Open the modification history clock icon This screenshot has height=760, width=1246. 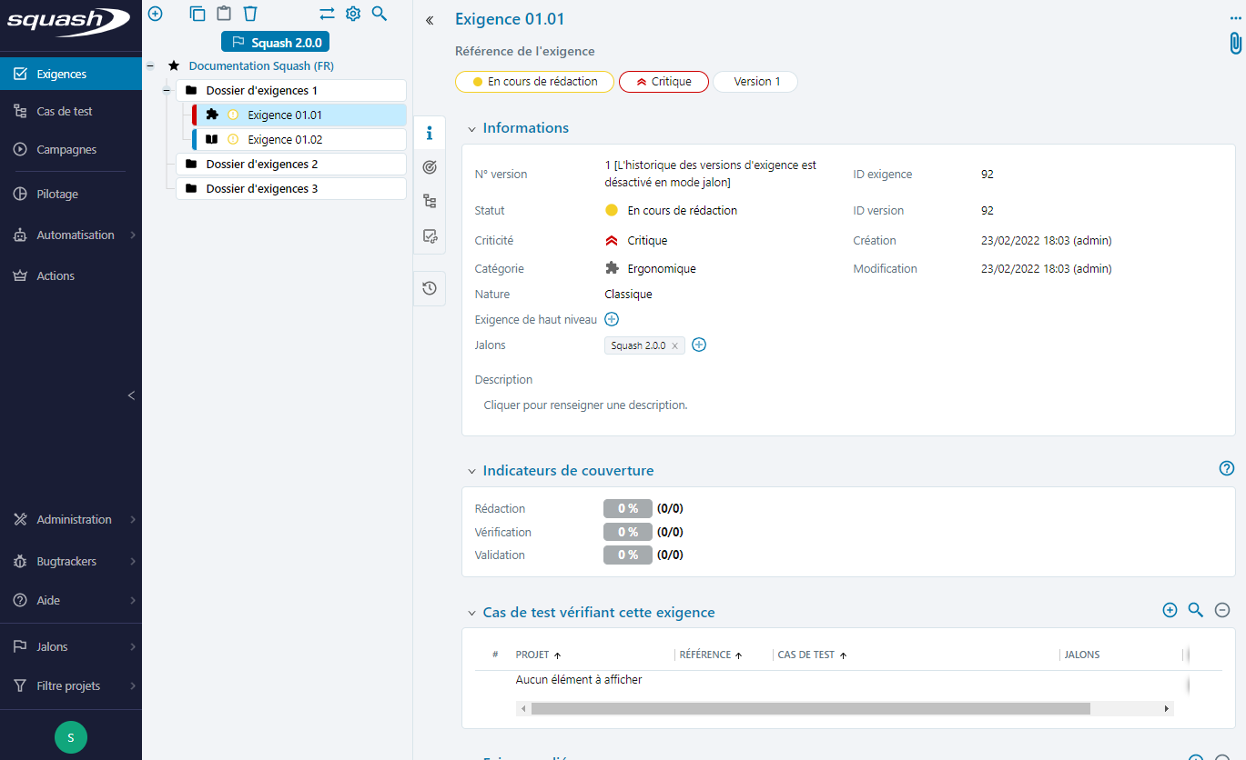click(430, 288)
